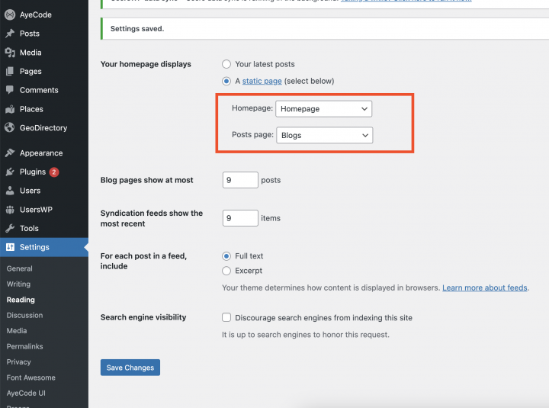Open Appearance via the paintbrush icon
Viewport: 549px width, 408px height.
coord(10,153)
